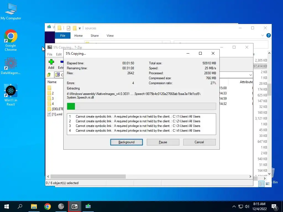Maximize the Copying progress dialog
Image resolution: width=283 pixels, height=212 pixels.
(x=200, y=53)
